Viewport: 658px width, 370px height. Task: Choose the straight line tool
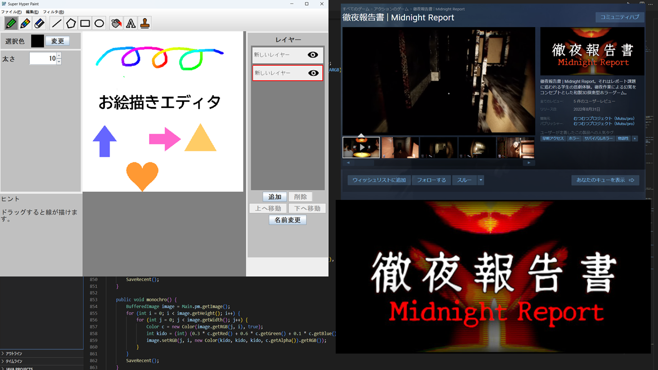57,23
